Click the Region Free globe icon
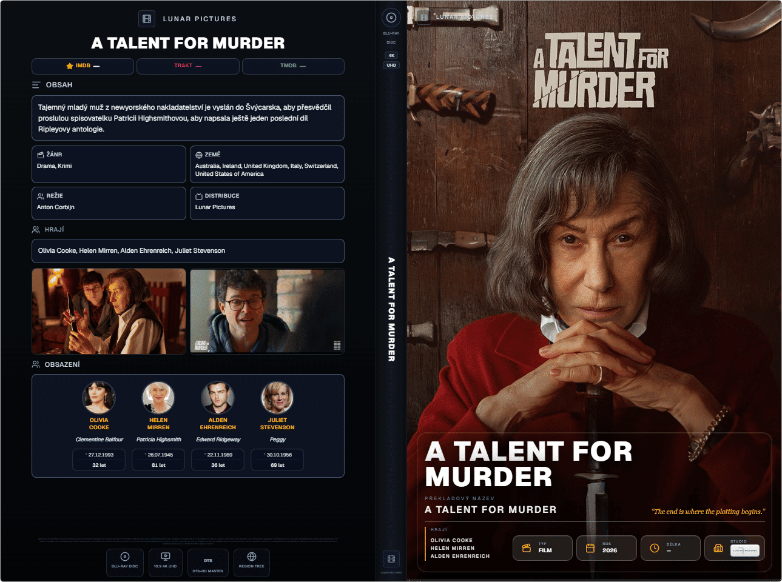Viewport: 782px width, 582px height. tap(252, 557)
